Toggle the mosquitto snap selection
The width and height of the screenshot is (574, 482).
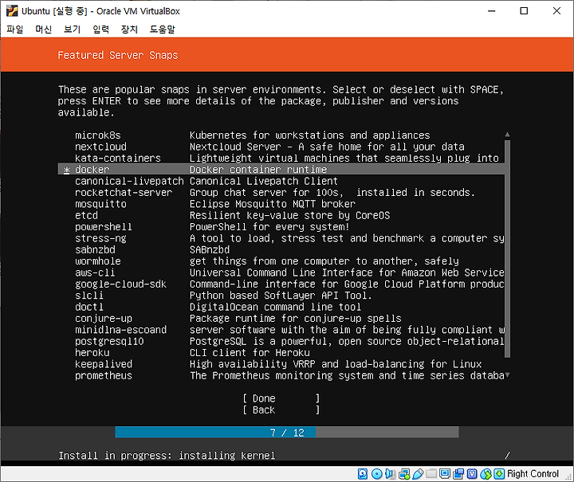tap(281, 204)
